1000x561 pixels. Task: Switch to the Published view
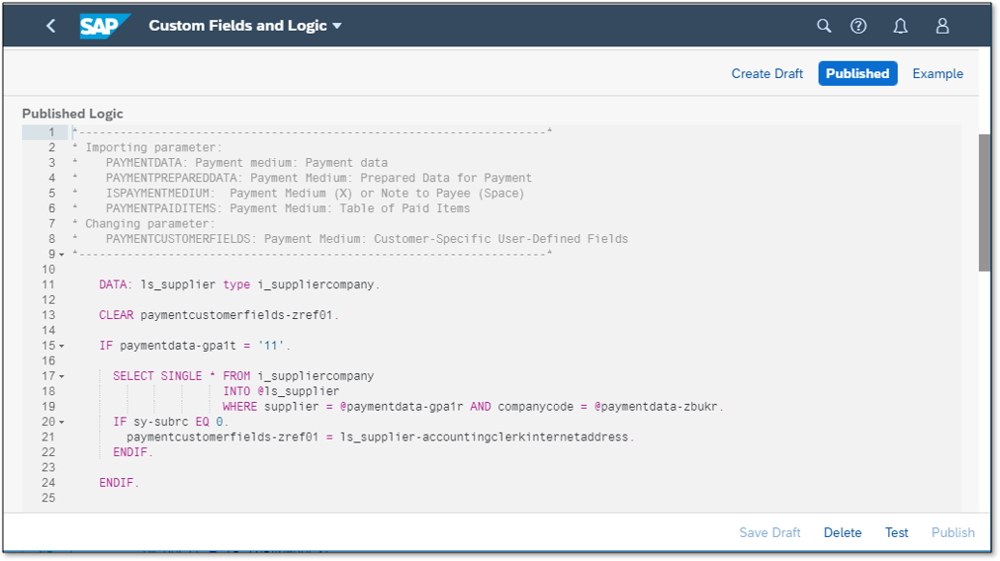(x=858, y=74)
